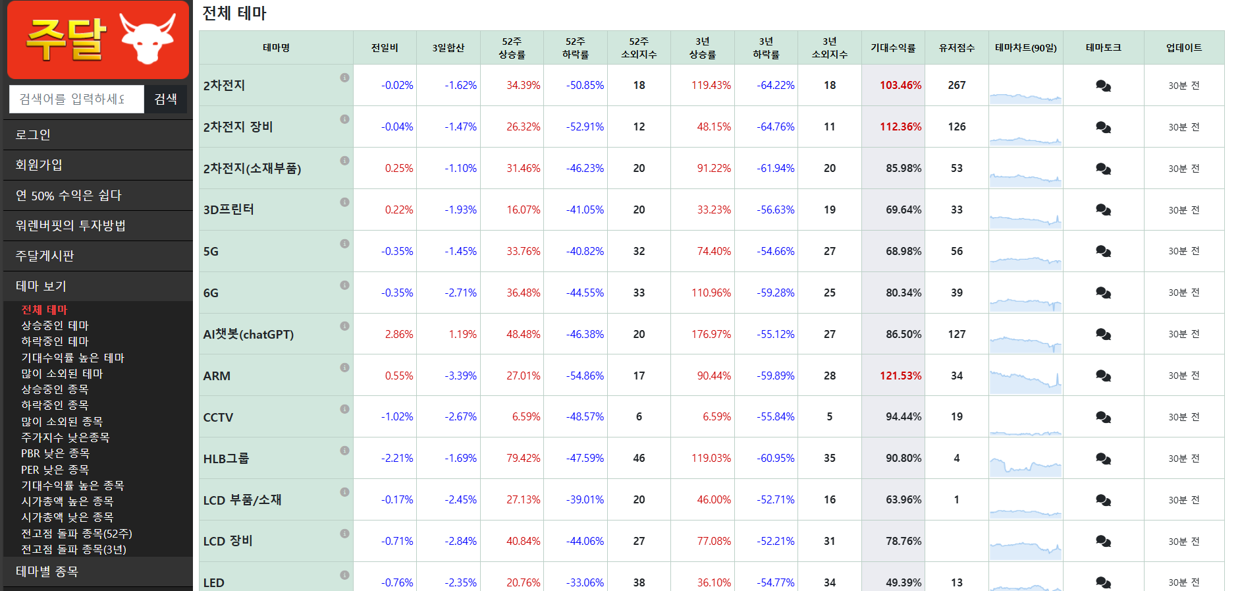This screenshot has width=1242, height=591.
Task: Open the 로그인 menu item
Action: (33, 134)
